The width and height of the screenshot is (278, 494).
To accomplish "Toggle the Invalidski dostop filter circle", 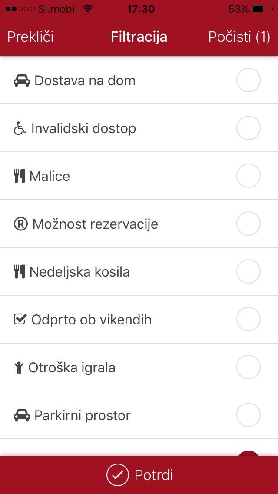I will point(248,128).
